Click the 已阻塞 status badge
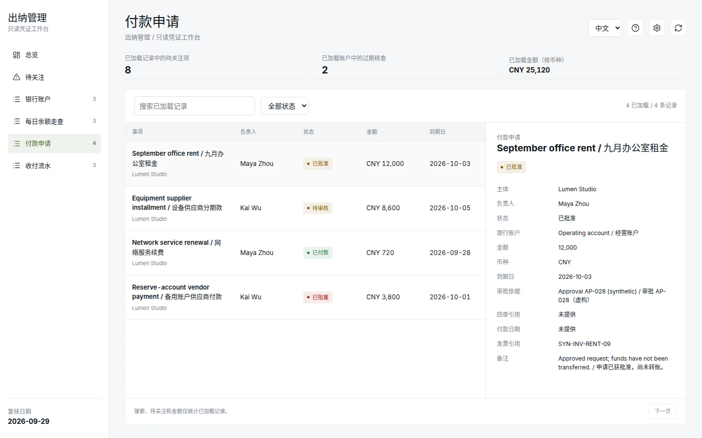 tap(318, 297)
